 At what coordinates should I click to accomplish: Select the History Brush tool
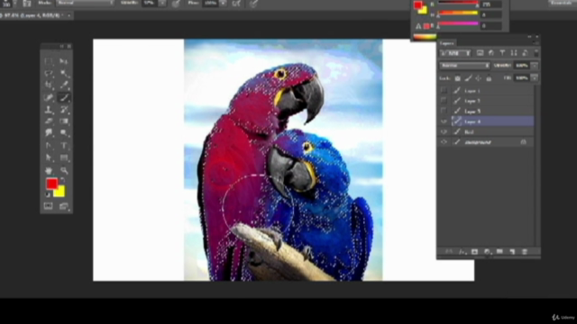(64, 110)
